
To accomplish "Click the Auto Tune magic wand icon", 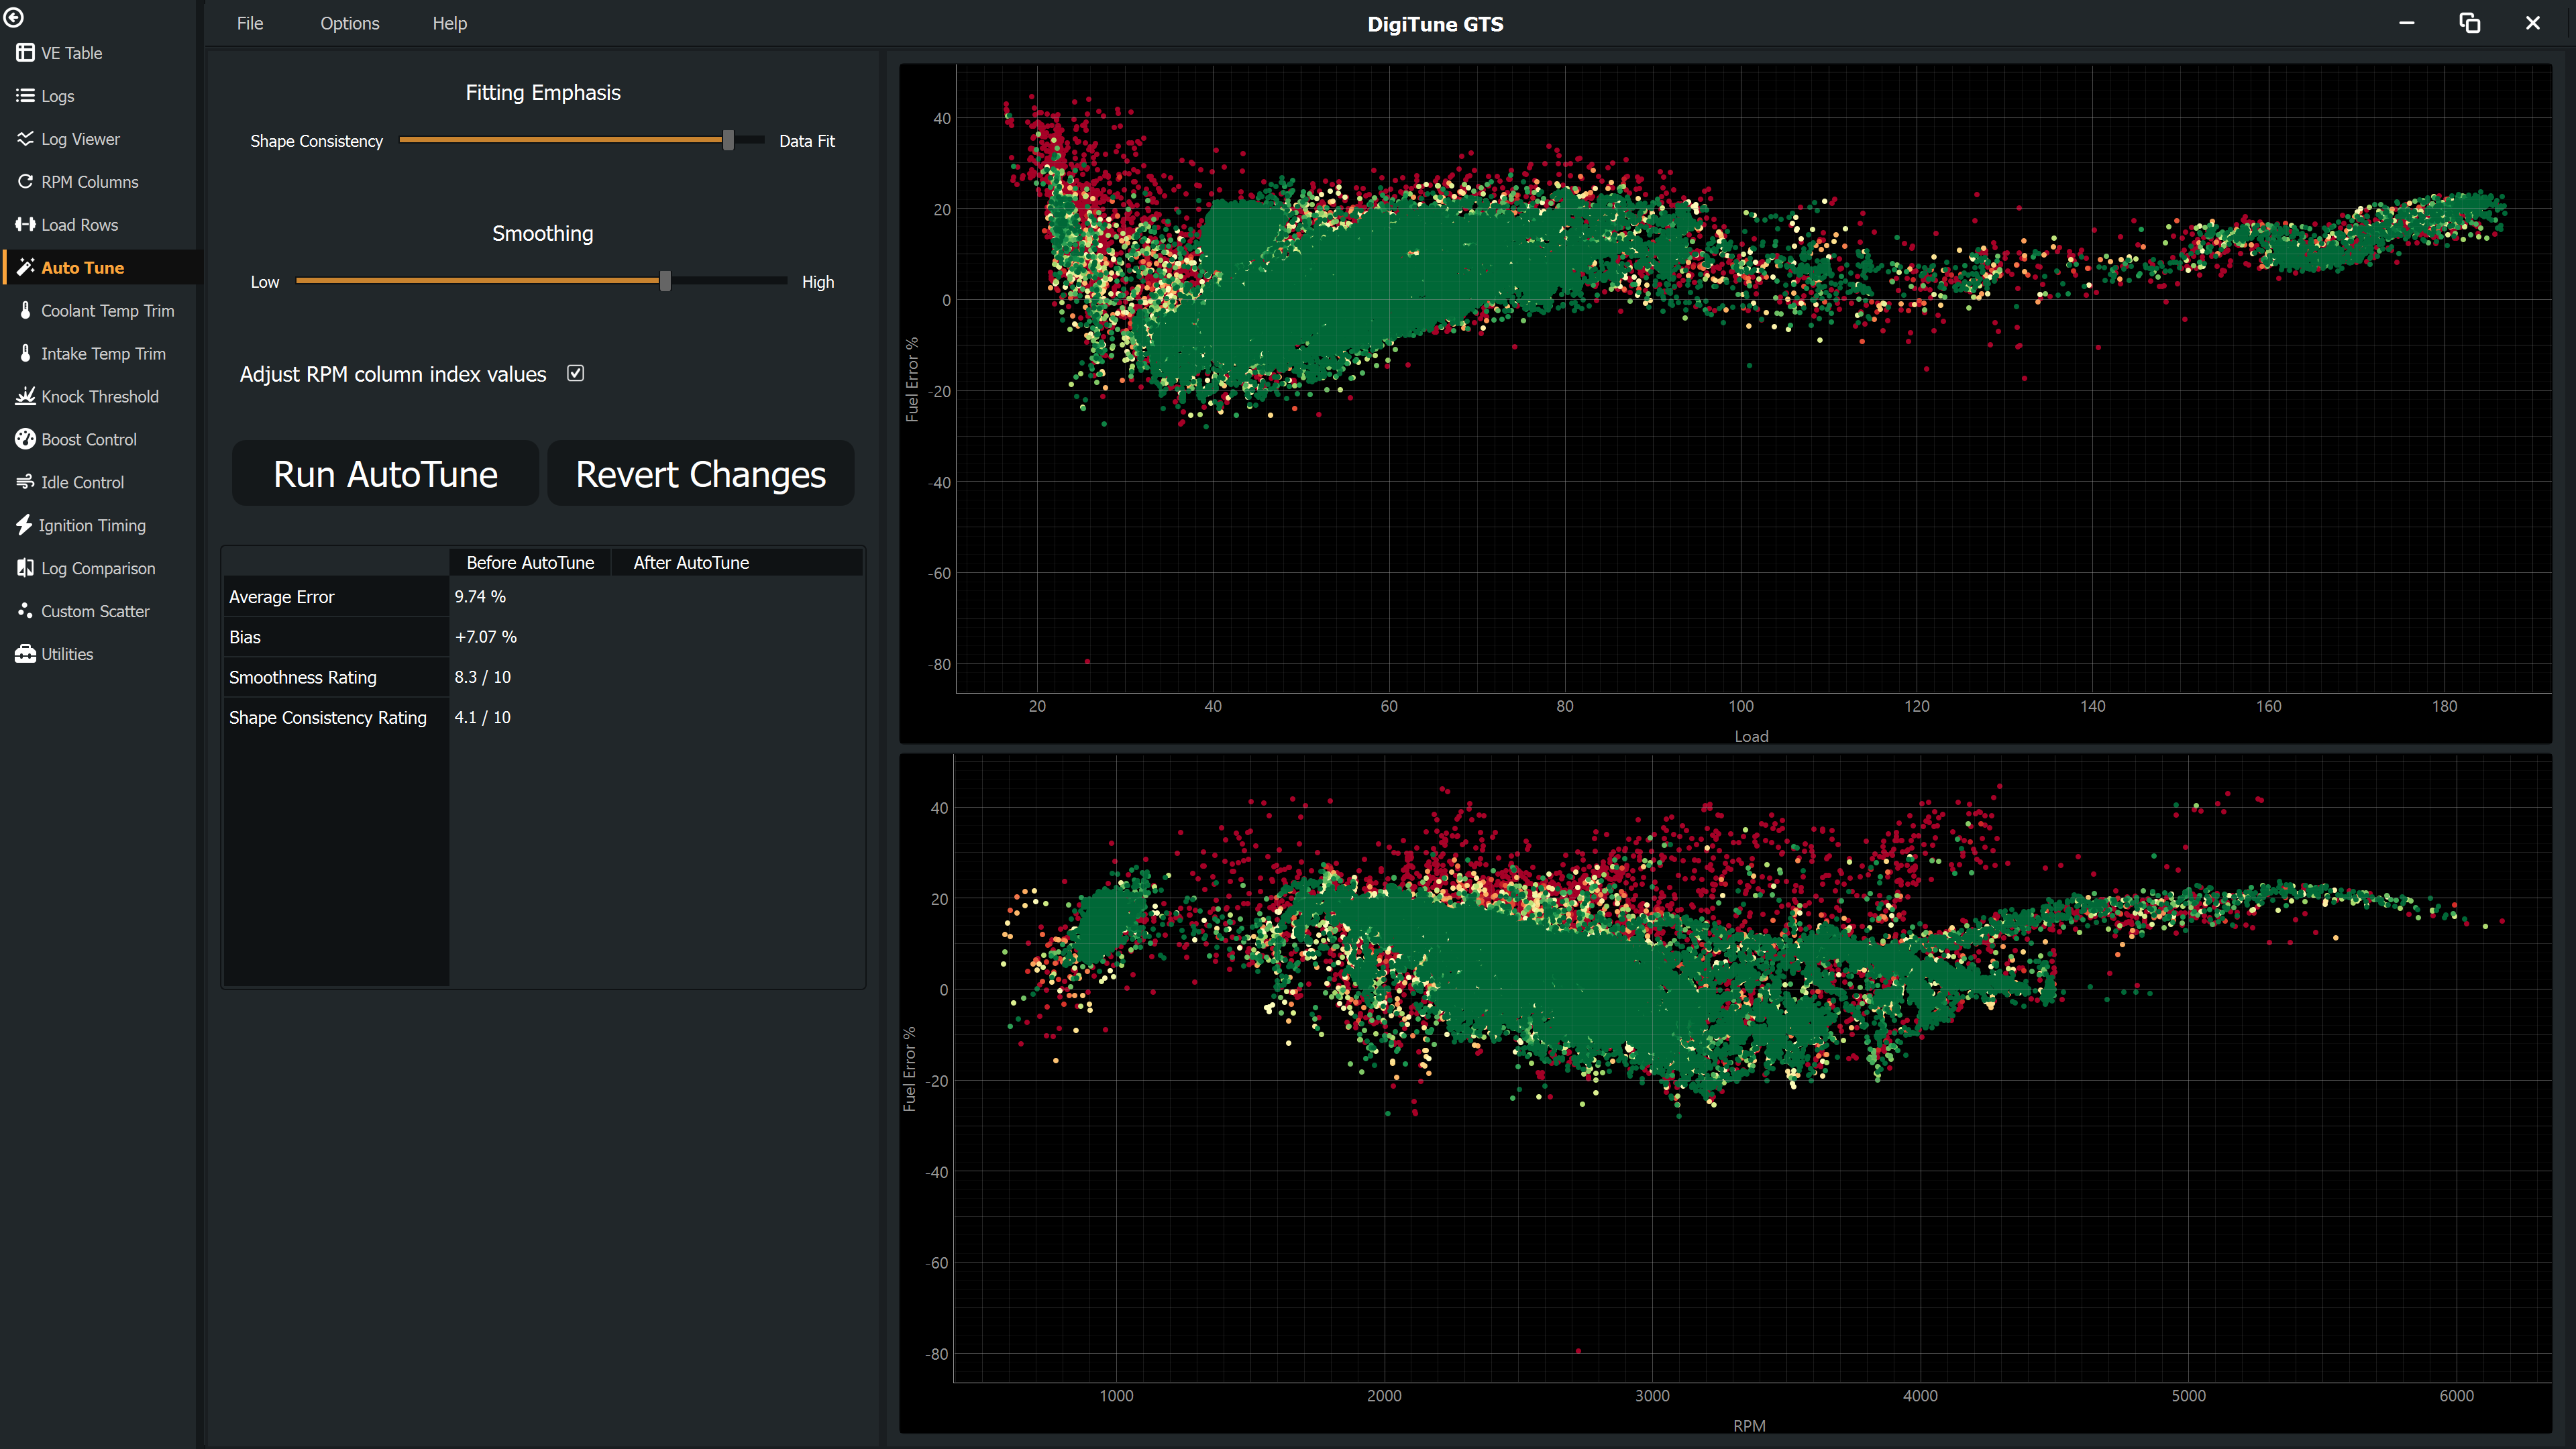I will 25,267.
